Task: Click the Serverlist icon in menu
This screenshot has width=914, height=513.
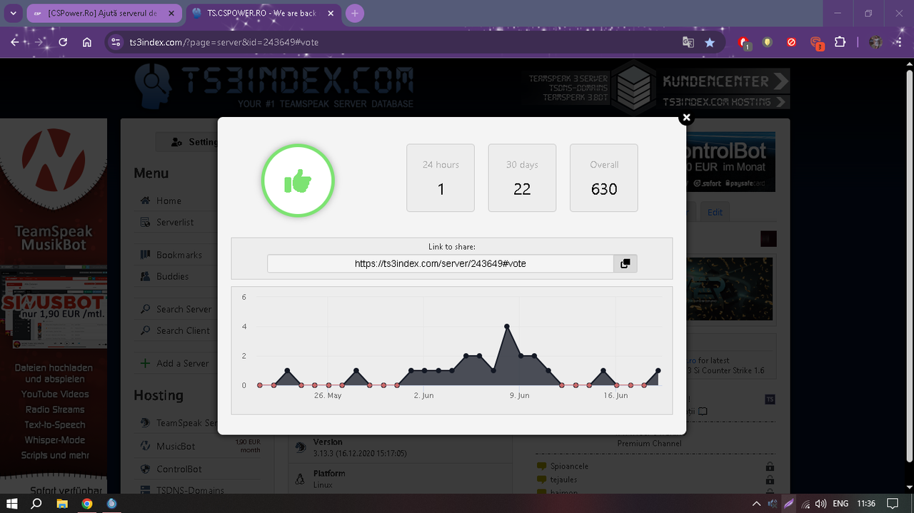Action: click(x=146, y=222)
